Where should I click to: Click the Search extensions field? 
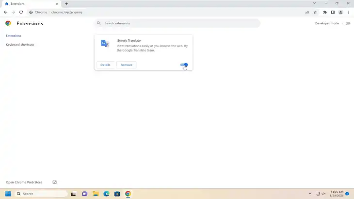coord(177,23)
